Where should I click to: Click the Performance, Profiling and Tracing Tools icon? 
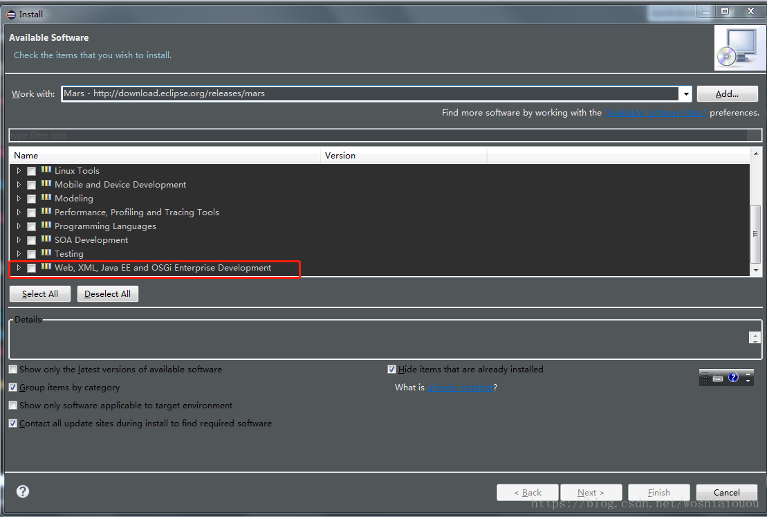coord(46,212)
